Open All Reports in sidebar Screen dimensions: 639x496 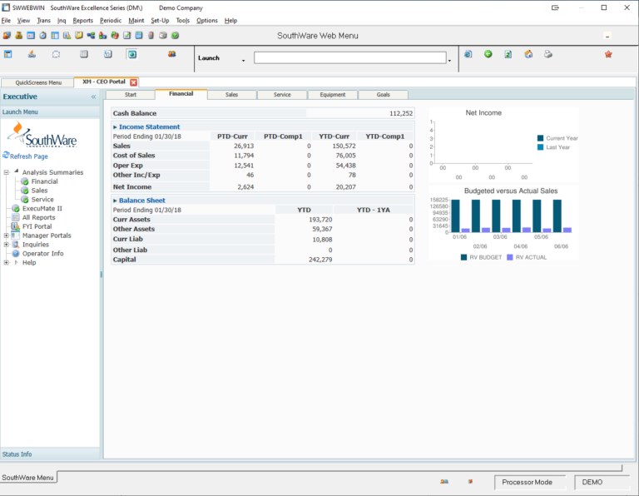pyautogui.click(x=38, y=217)
